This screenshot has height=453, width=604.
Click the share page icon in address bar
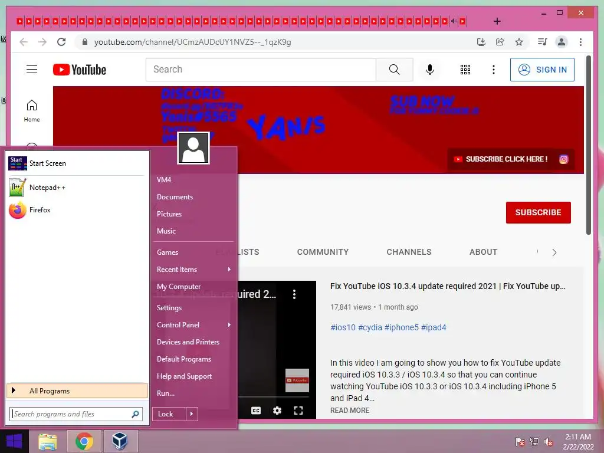[x=500, y=42]
